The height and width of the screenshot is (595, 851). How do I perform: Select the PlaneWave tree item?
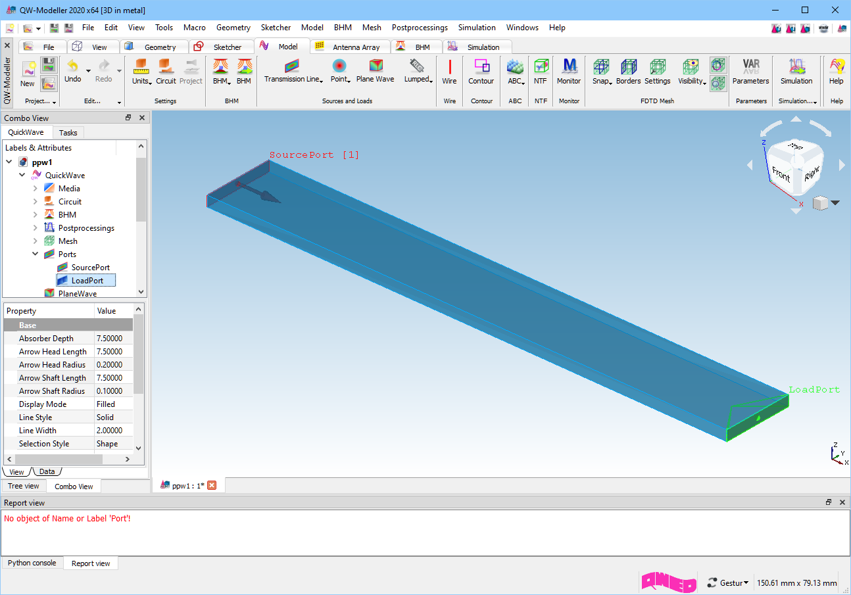click(x=77, y=293)
